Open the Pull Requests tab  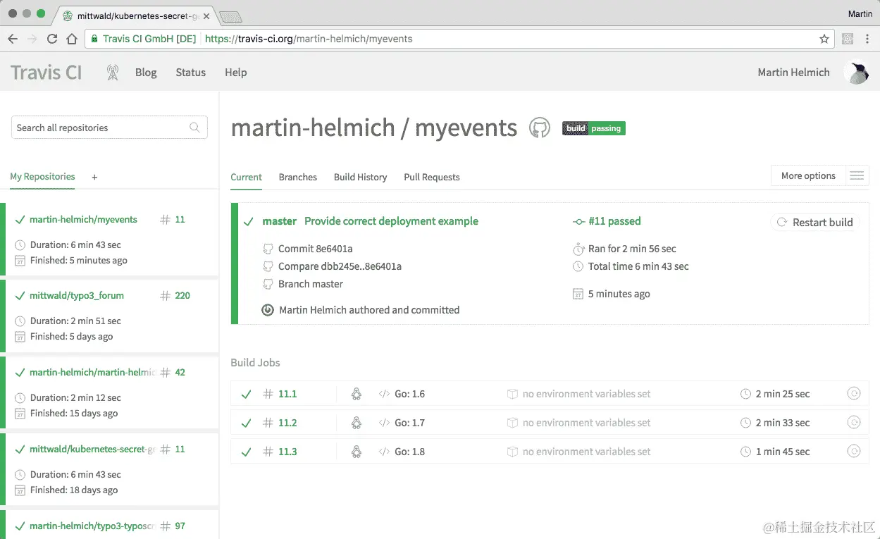[432, 178]
